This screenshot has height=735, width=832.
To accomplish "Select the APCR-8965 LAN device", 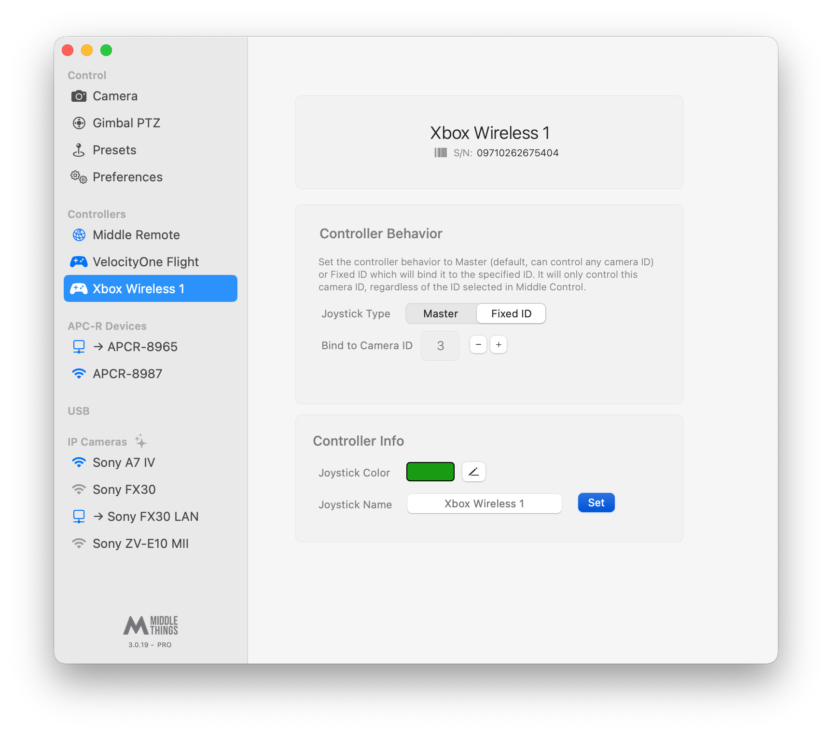I will (150, 347).
